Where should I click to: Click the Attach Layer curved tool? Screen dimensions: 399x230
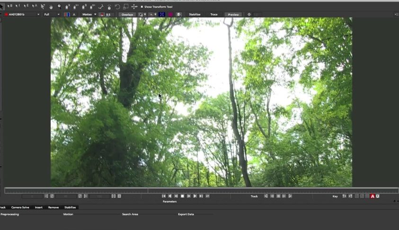pyautogui.click(x=101, y=7)
